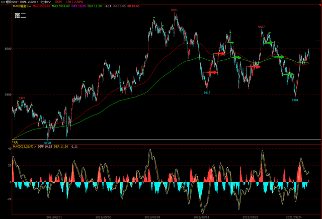The height and width of the screenshot is (219, 322).
Task: Click the 5761 peak price marker
Action: point(174,10)
